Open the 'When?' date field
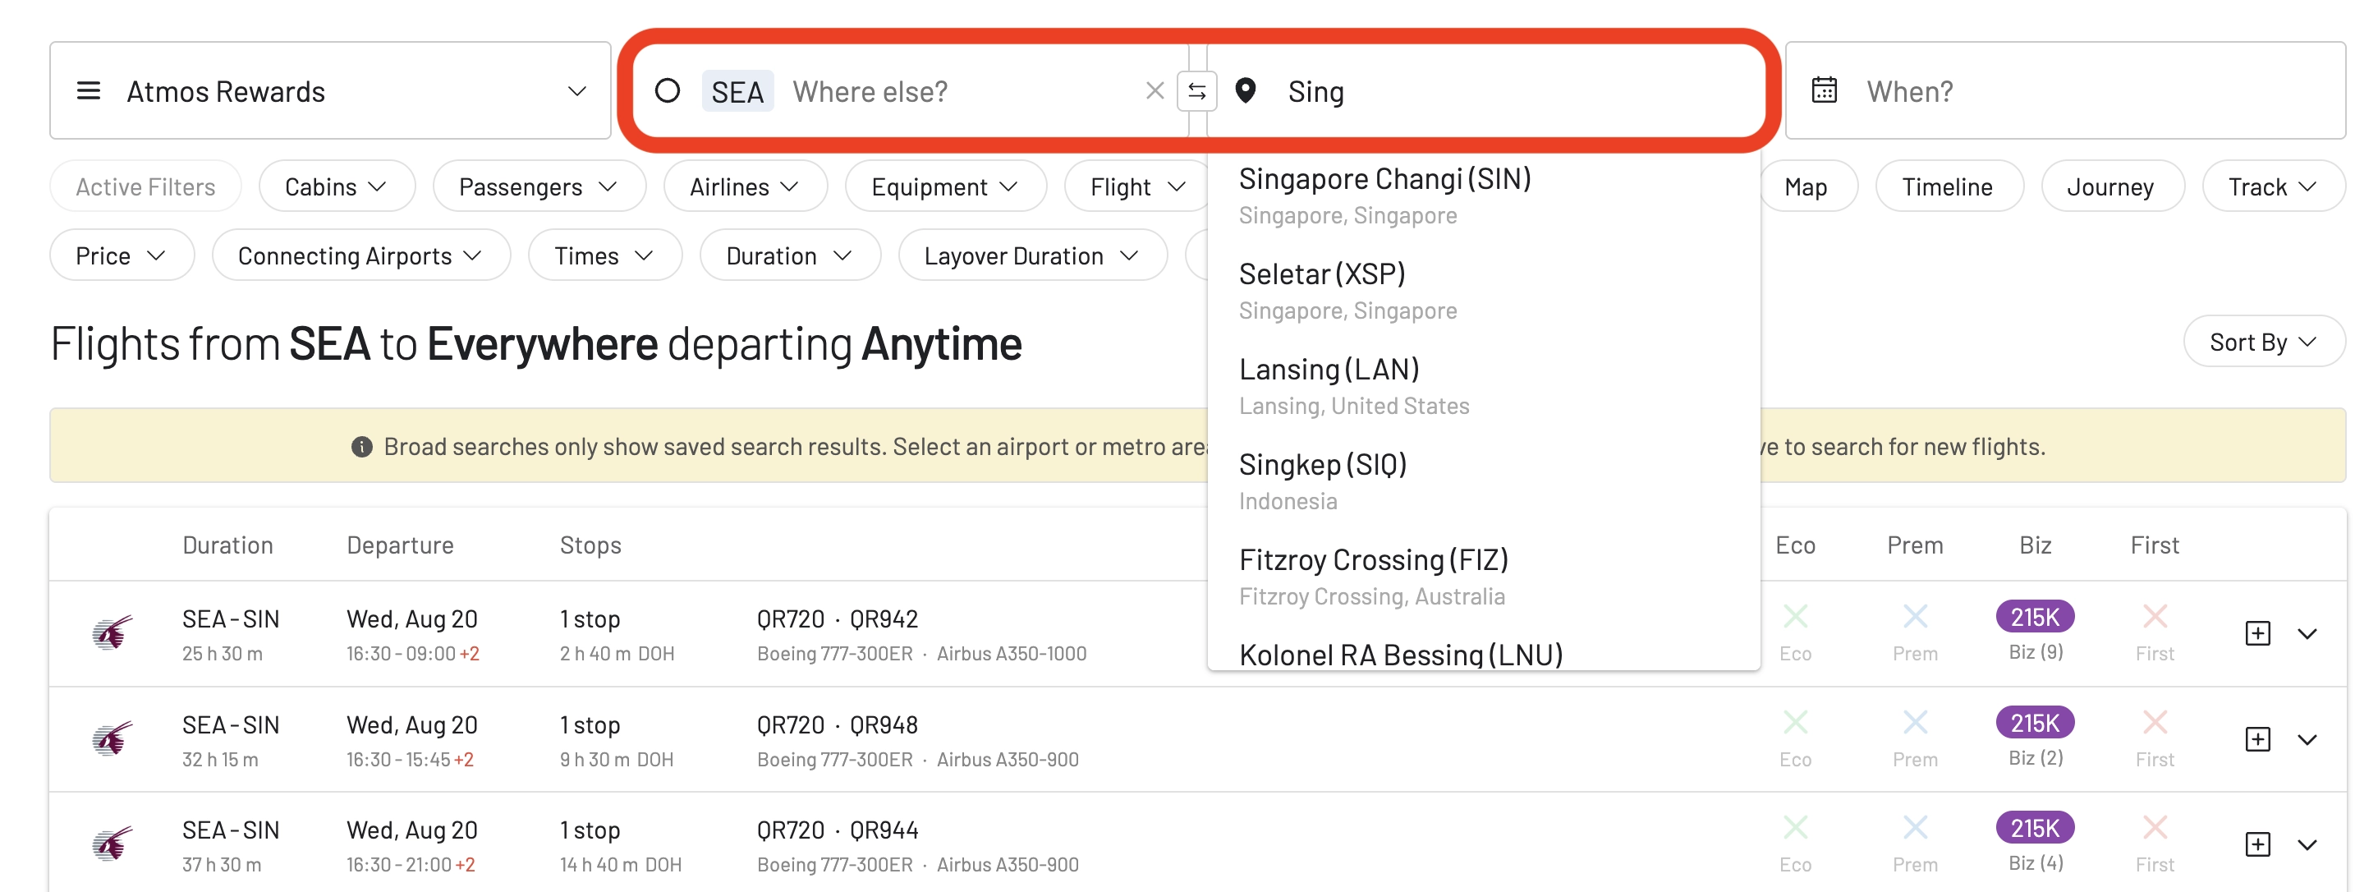Viewport: 2378px width, 892px height. coord(2065,90)
